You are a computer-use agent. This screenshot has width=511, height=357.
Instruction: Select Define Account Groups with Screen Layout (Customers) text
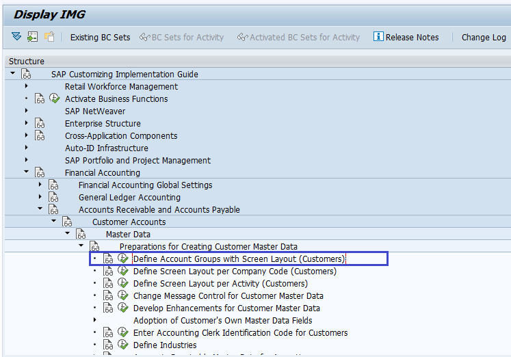pos(239,259)
